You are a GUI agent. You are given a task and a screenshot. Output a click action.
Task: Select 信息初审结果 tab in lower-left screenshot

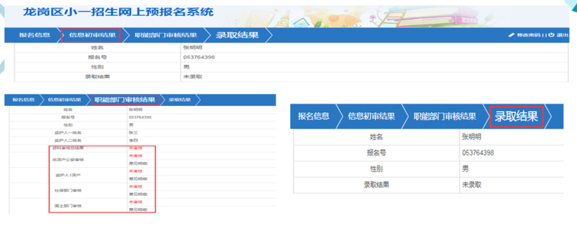click(x=64, y=99)
